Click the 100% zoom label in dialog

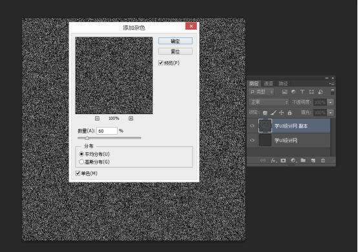(x=114, y=119)
